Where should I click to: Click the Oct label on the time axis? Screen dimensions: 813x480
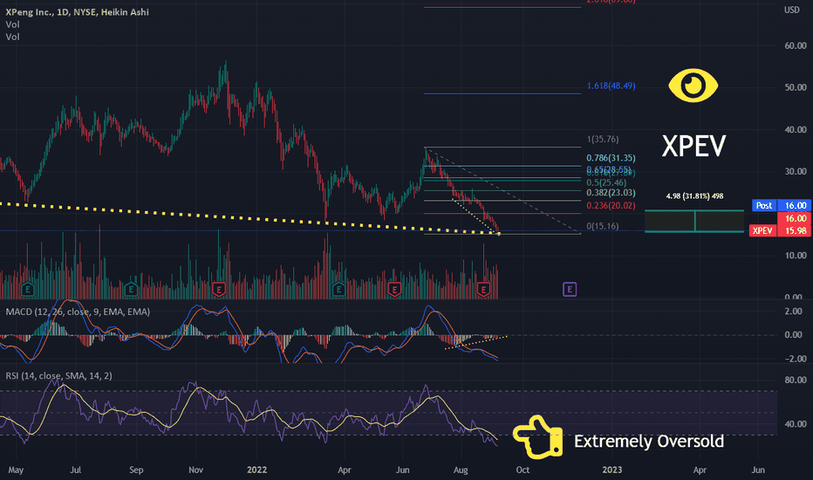tap(523, 470)
